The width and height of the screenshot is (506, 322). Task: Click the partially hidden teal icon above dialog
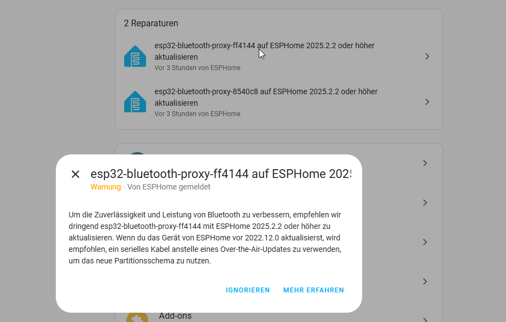pyautogui.click(x=137, y=156)
